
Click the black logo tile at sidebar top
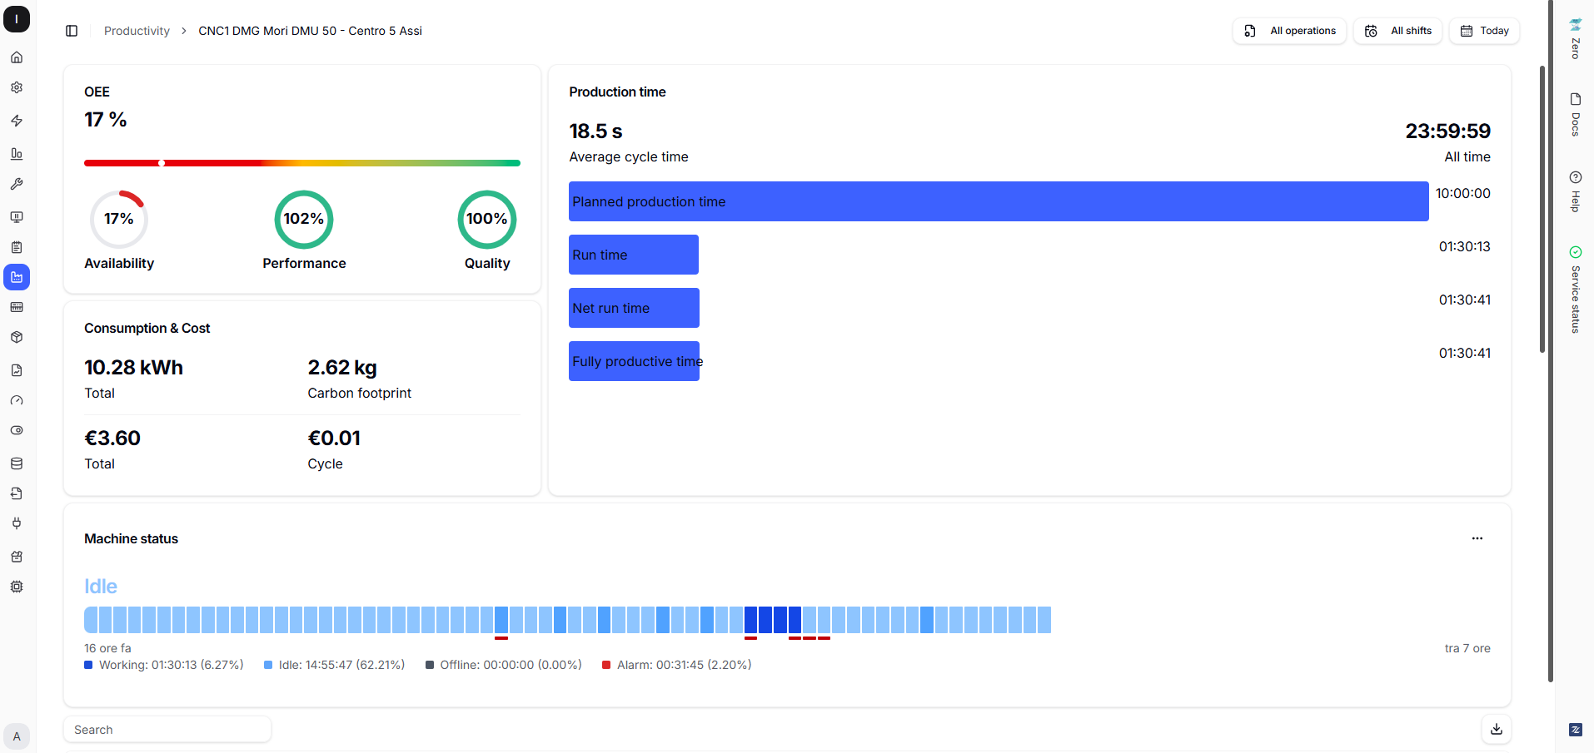tap(17, 19)
